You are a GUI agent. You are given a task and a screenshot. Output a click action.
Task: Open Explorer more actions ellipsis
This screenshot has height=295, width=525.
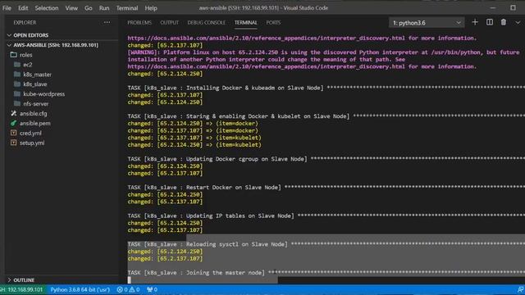[x=107, y=22]
